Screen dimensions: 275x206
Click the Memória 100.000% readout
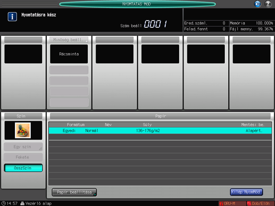click(x=251, y=23)
